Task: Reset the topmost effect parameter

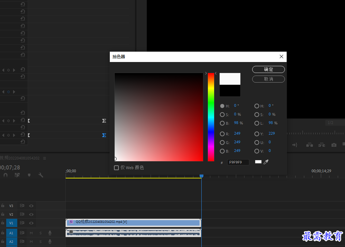Action: pyautogui.click(x=23, y=4)
